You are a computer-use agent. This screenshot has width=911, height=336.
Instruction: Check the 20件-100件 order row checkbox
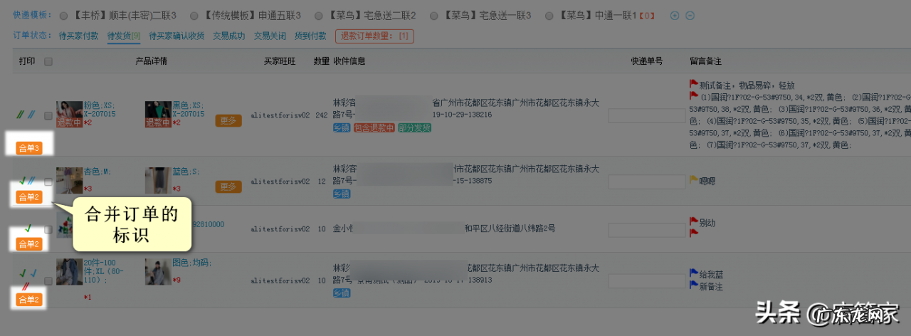(x=48, y=280)
